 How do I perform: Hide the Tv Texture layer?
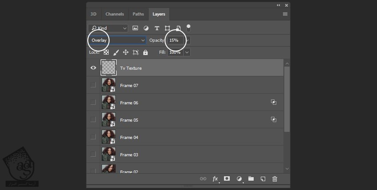click(93, 68)
